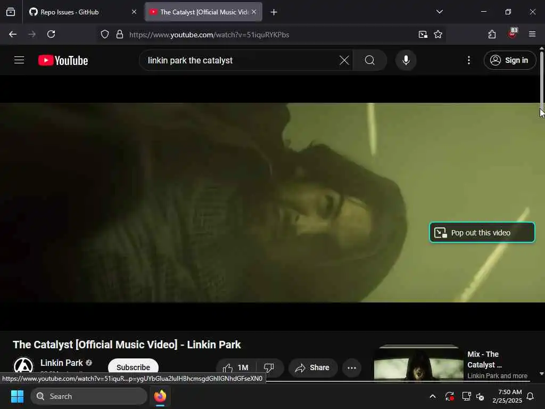Open the Firefox application menu
Image resolution: width=545 pixels, height=409 pixels.
532,34
